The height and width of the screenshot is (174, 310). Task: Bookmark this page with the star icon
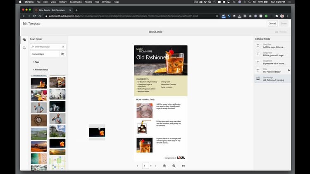[217, 16]
